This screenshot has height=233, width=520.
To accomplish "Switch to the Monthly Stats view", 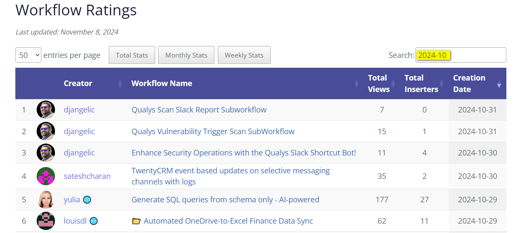I will 186,55.
